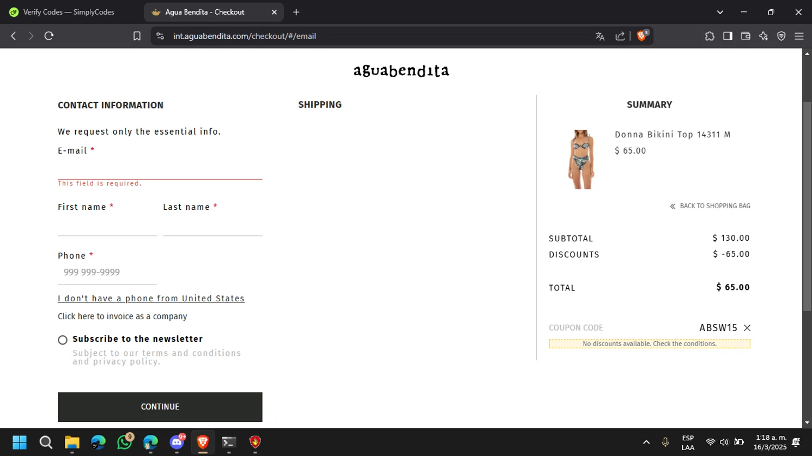Click the clock and date in taskbar
The height and width of the screenshot is (456, 812).
click(x=771, y=442)
